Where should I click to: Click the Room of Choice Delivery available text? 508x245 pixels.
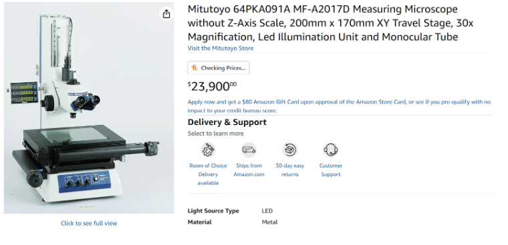click(208, 174)
